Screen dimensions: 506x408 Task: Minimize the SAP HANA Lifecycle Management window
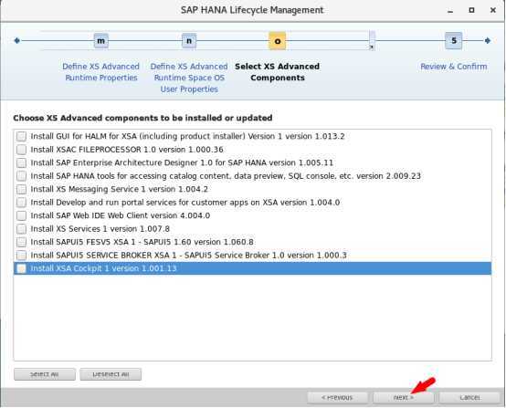450,11
